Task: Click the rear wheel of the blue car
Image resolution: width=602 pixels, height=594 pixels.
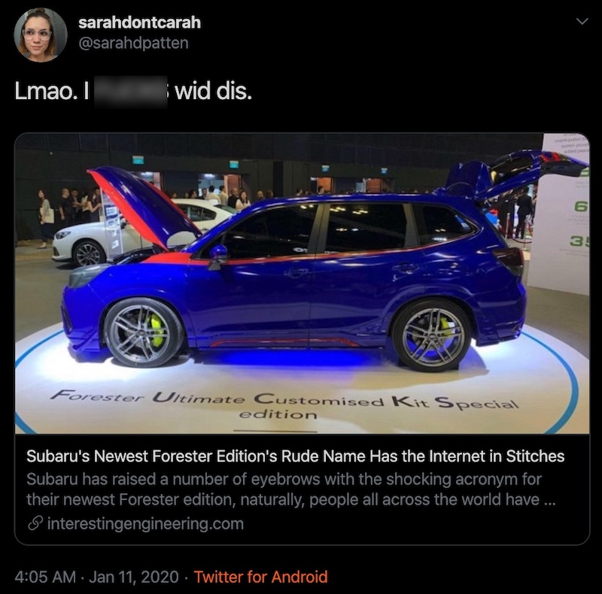Action: click(431, 336)
